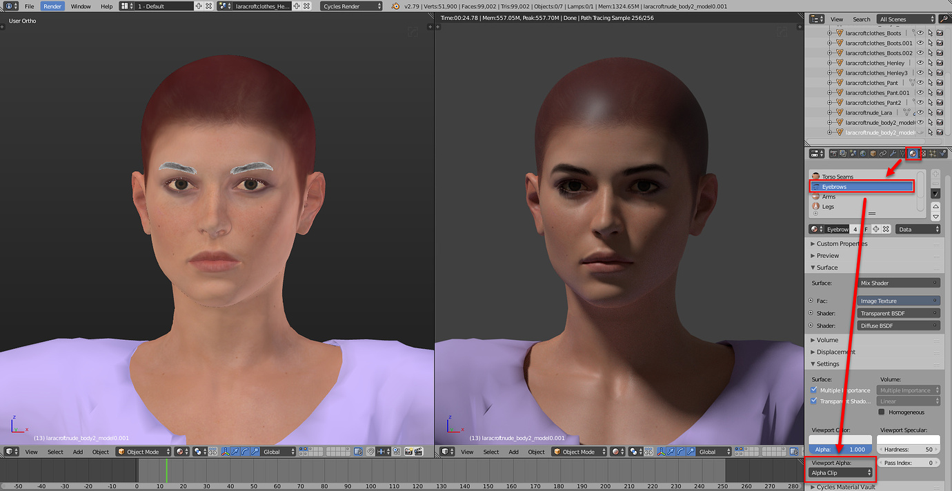Open the Object Data tab (triangle mesh icon)
The width and height of the screenshot is (952, 491).
tap(902, 153)
